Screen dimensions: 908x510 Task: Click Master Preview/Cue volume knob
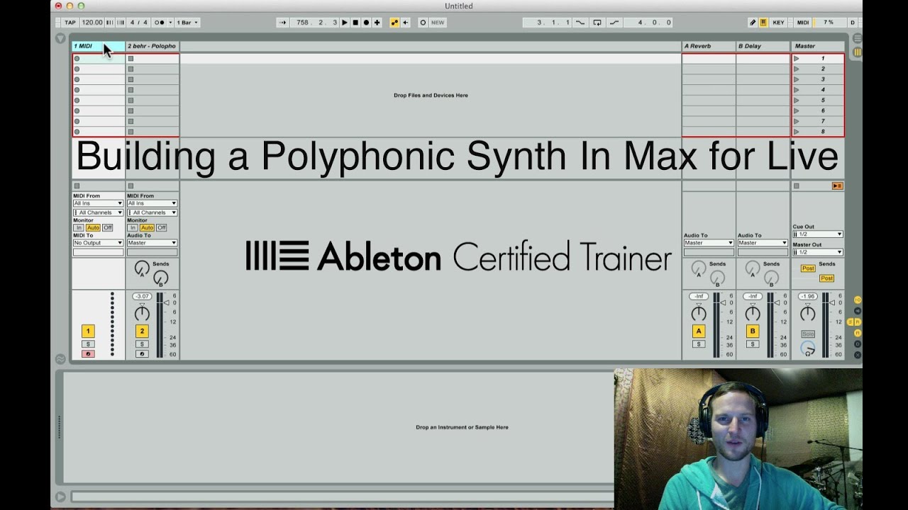click(x=808, y=348)
